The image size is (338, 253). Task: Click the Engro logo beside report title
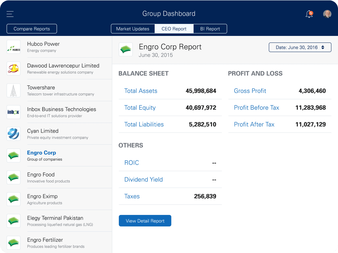[126, 49]
